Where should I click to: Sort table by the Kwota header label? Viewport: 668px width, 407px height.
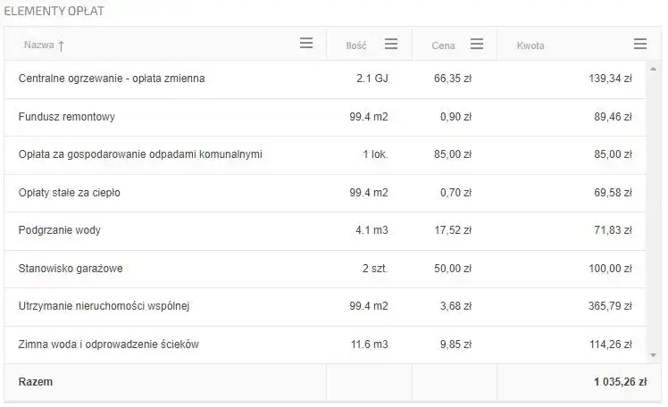(530, 45)
